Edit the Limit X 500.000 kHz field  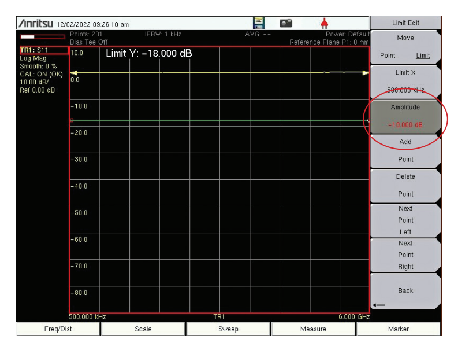[x=405, y=82]
